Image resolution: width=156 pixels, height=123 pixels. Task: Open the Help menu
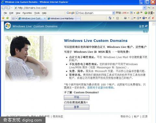[x=44, y=13]
